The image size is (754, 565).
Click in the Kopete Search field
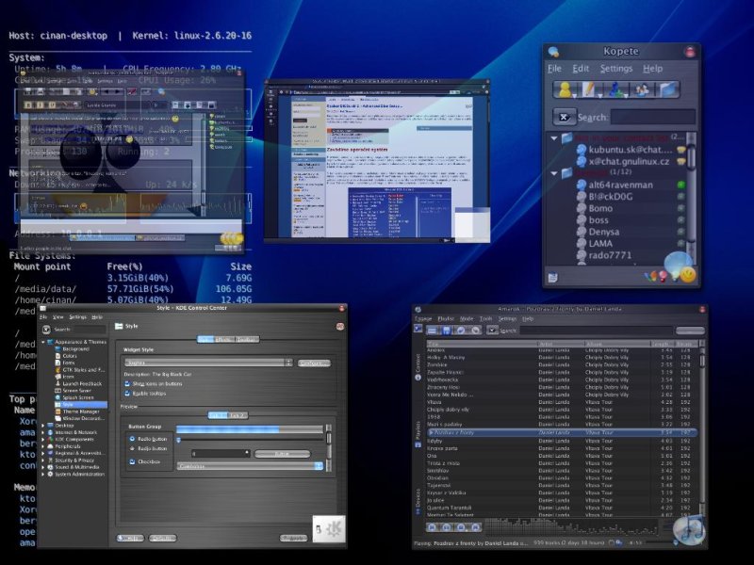tap(653, 117)
